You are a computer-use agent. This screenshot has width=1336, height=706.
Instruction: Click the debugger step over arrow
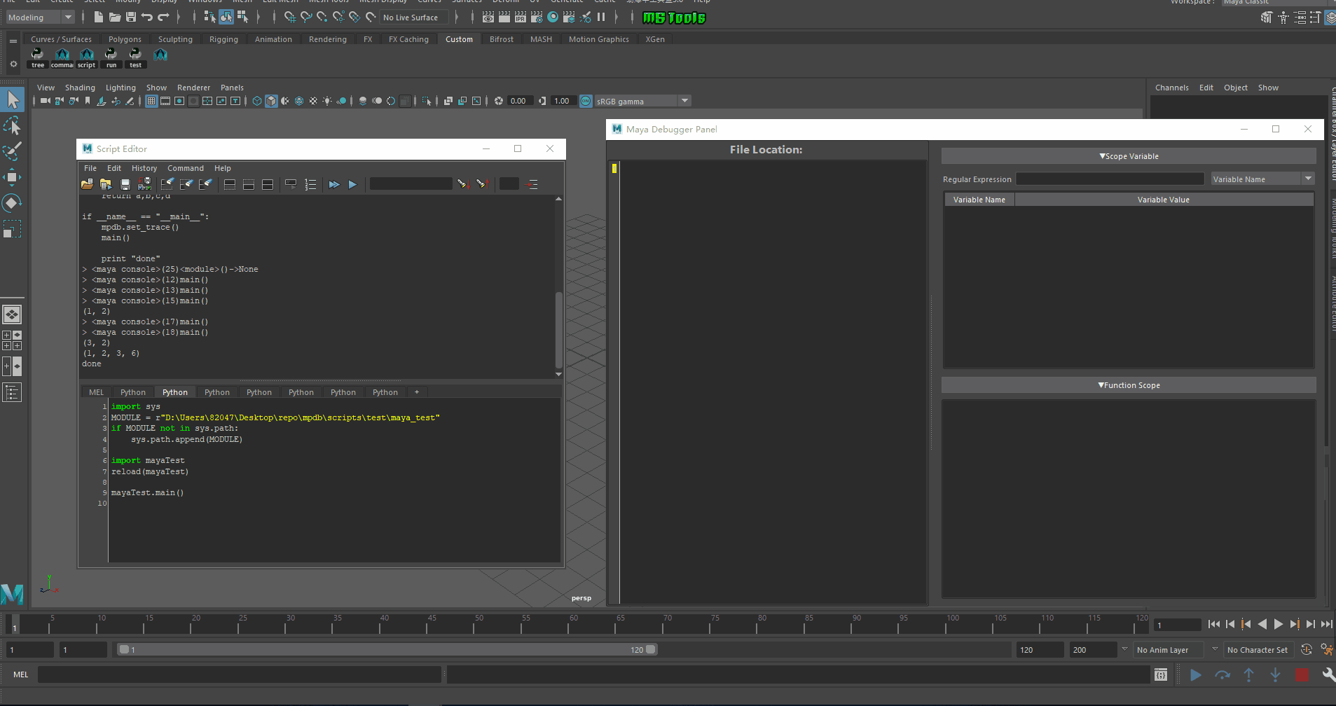click(1223, 674)
